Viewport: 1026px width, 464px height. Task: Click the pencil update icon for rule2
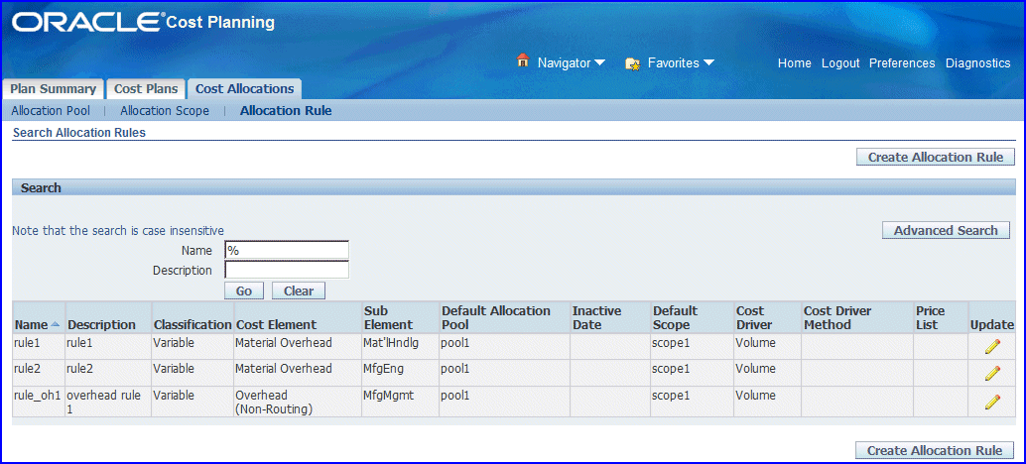coord(992,373)
